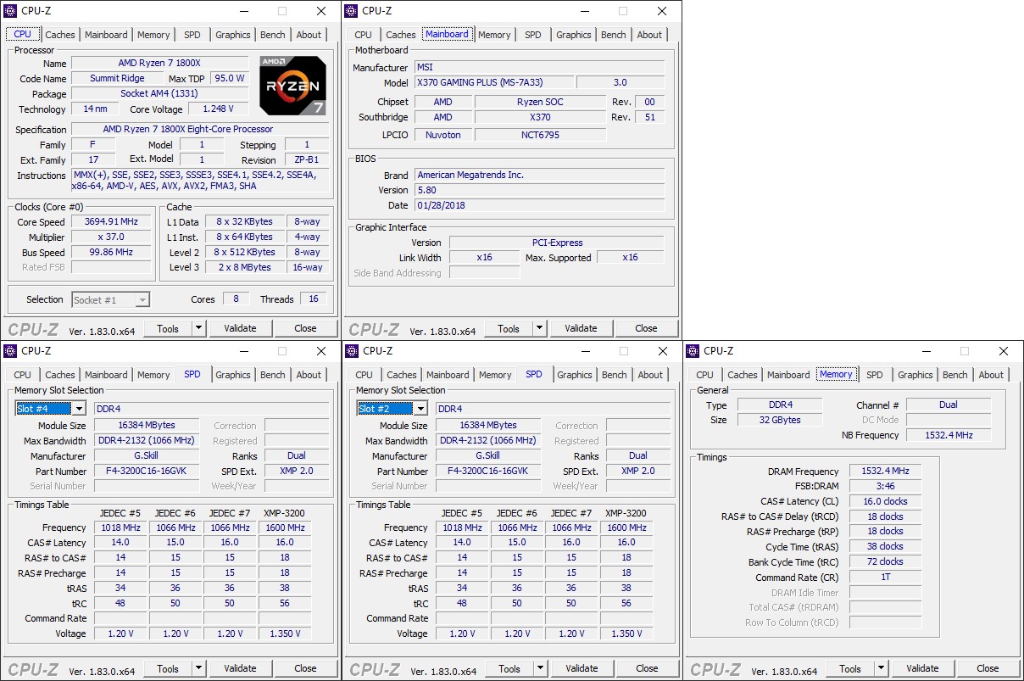Click the CPU-Z title icon in the Mainboard window
Image resolution: width=1024 pixels, height=681 pixels.
(352, 11)
